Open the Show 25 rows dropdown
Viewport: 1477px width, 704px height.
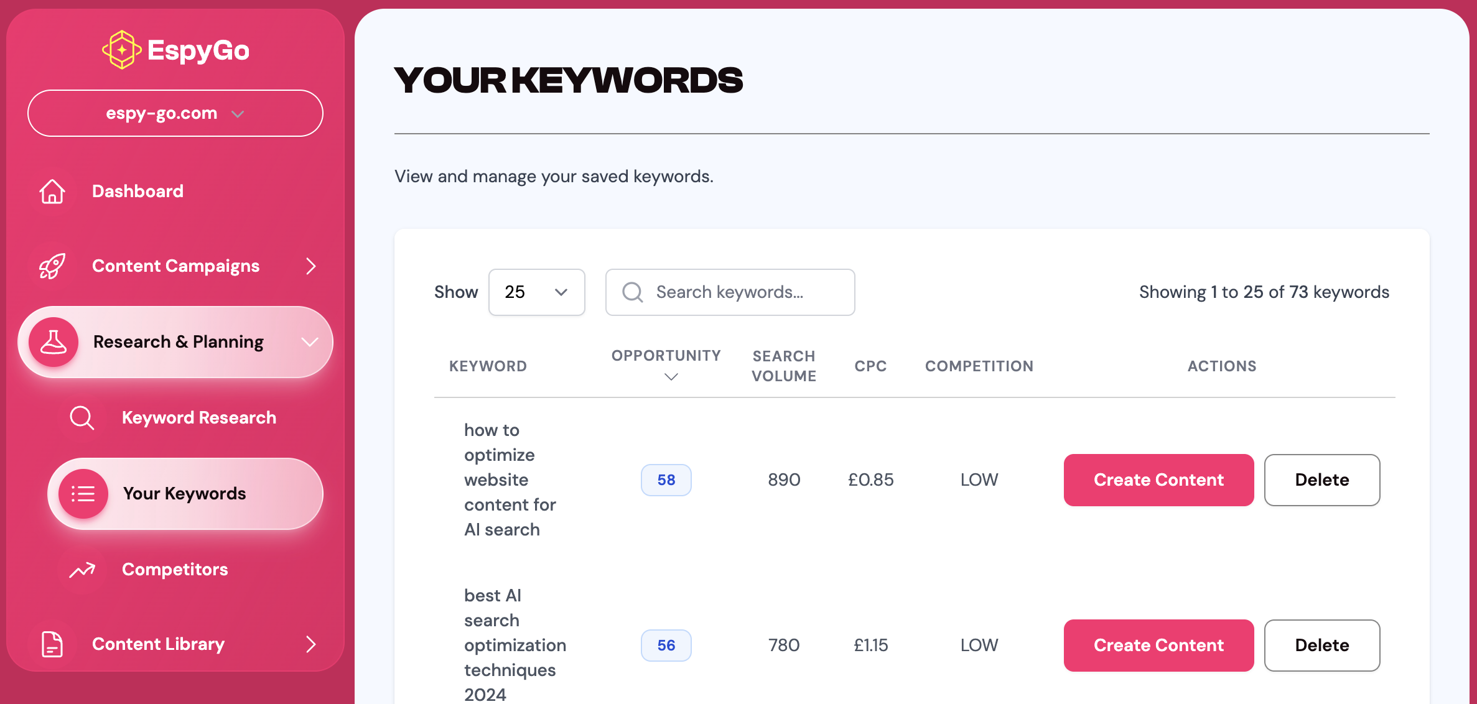(536, 292)
